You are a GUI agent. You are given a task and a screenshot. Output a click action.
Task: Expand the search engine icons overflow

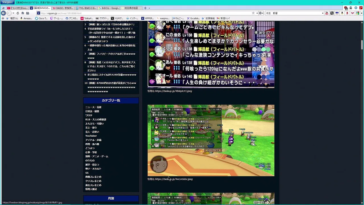[361, 13]
